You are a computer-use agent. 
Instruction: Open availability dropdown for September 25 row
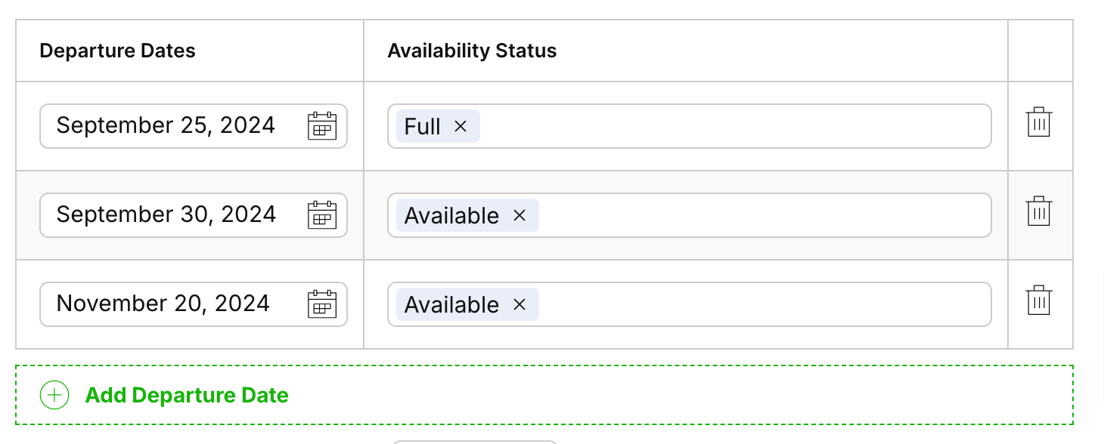click(733, 126)
